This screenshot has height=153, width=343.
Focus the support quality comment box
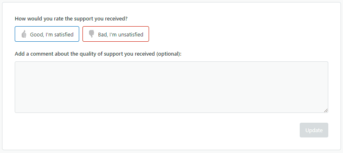(x=171, y=87)
